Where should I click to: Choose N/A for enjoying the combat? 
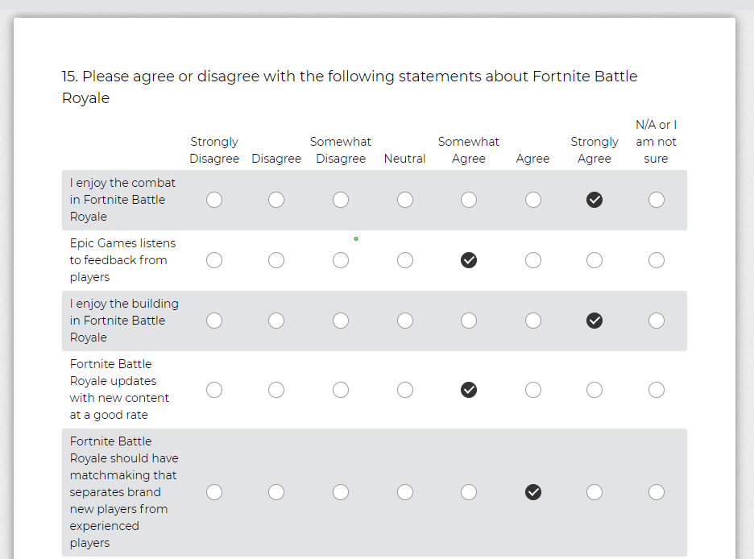click(657, 200)
